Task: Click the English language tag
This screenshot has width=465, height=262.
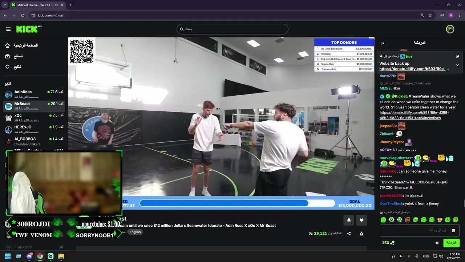Action: click(x=135, y=232)
